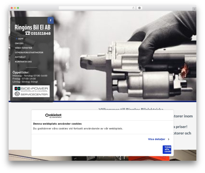Click the Cookiebot logo
This screenshot has height=173, width=205.
click(x=53, y=116)
